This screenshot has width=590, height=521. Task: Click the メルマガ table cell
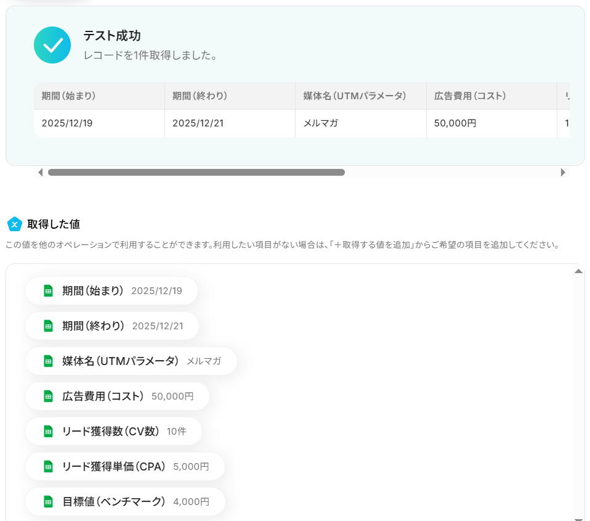pos(361,123)
